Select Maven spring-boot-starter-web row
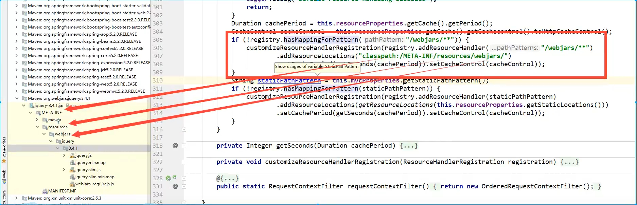The image size is (637, 205). point(79,13)
